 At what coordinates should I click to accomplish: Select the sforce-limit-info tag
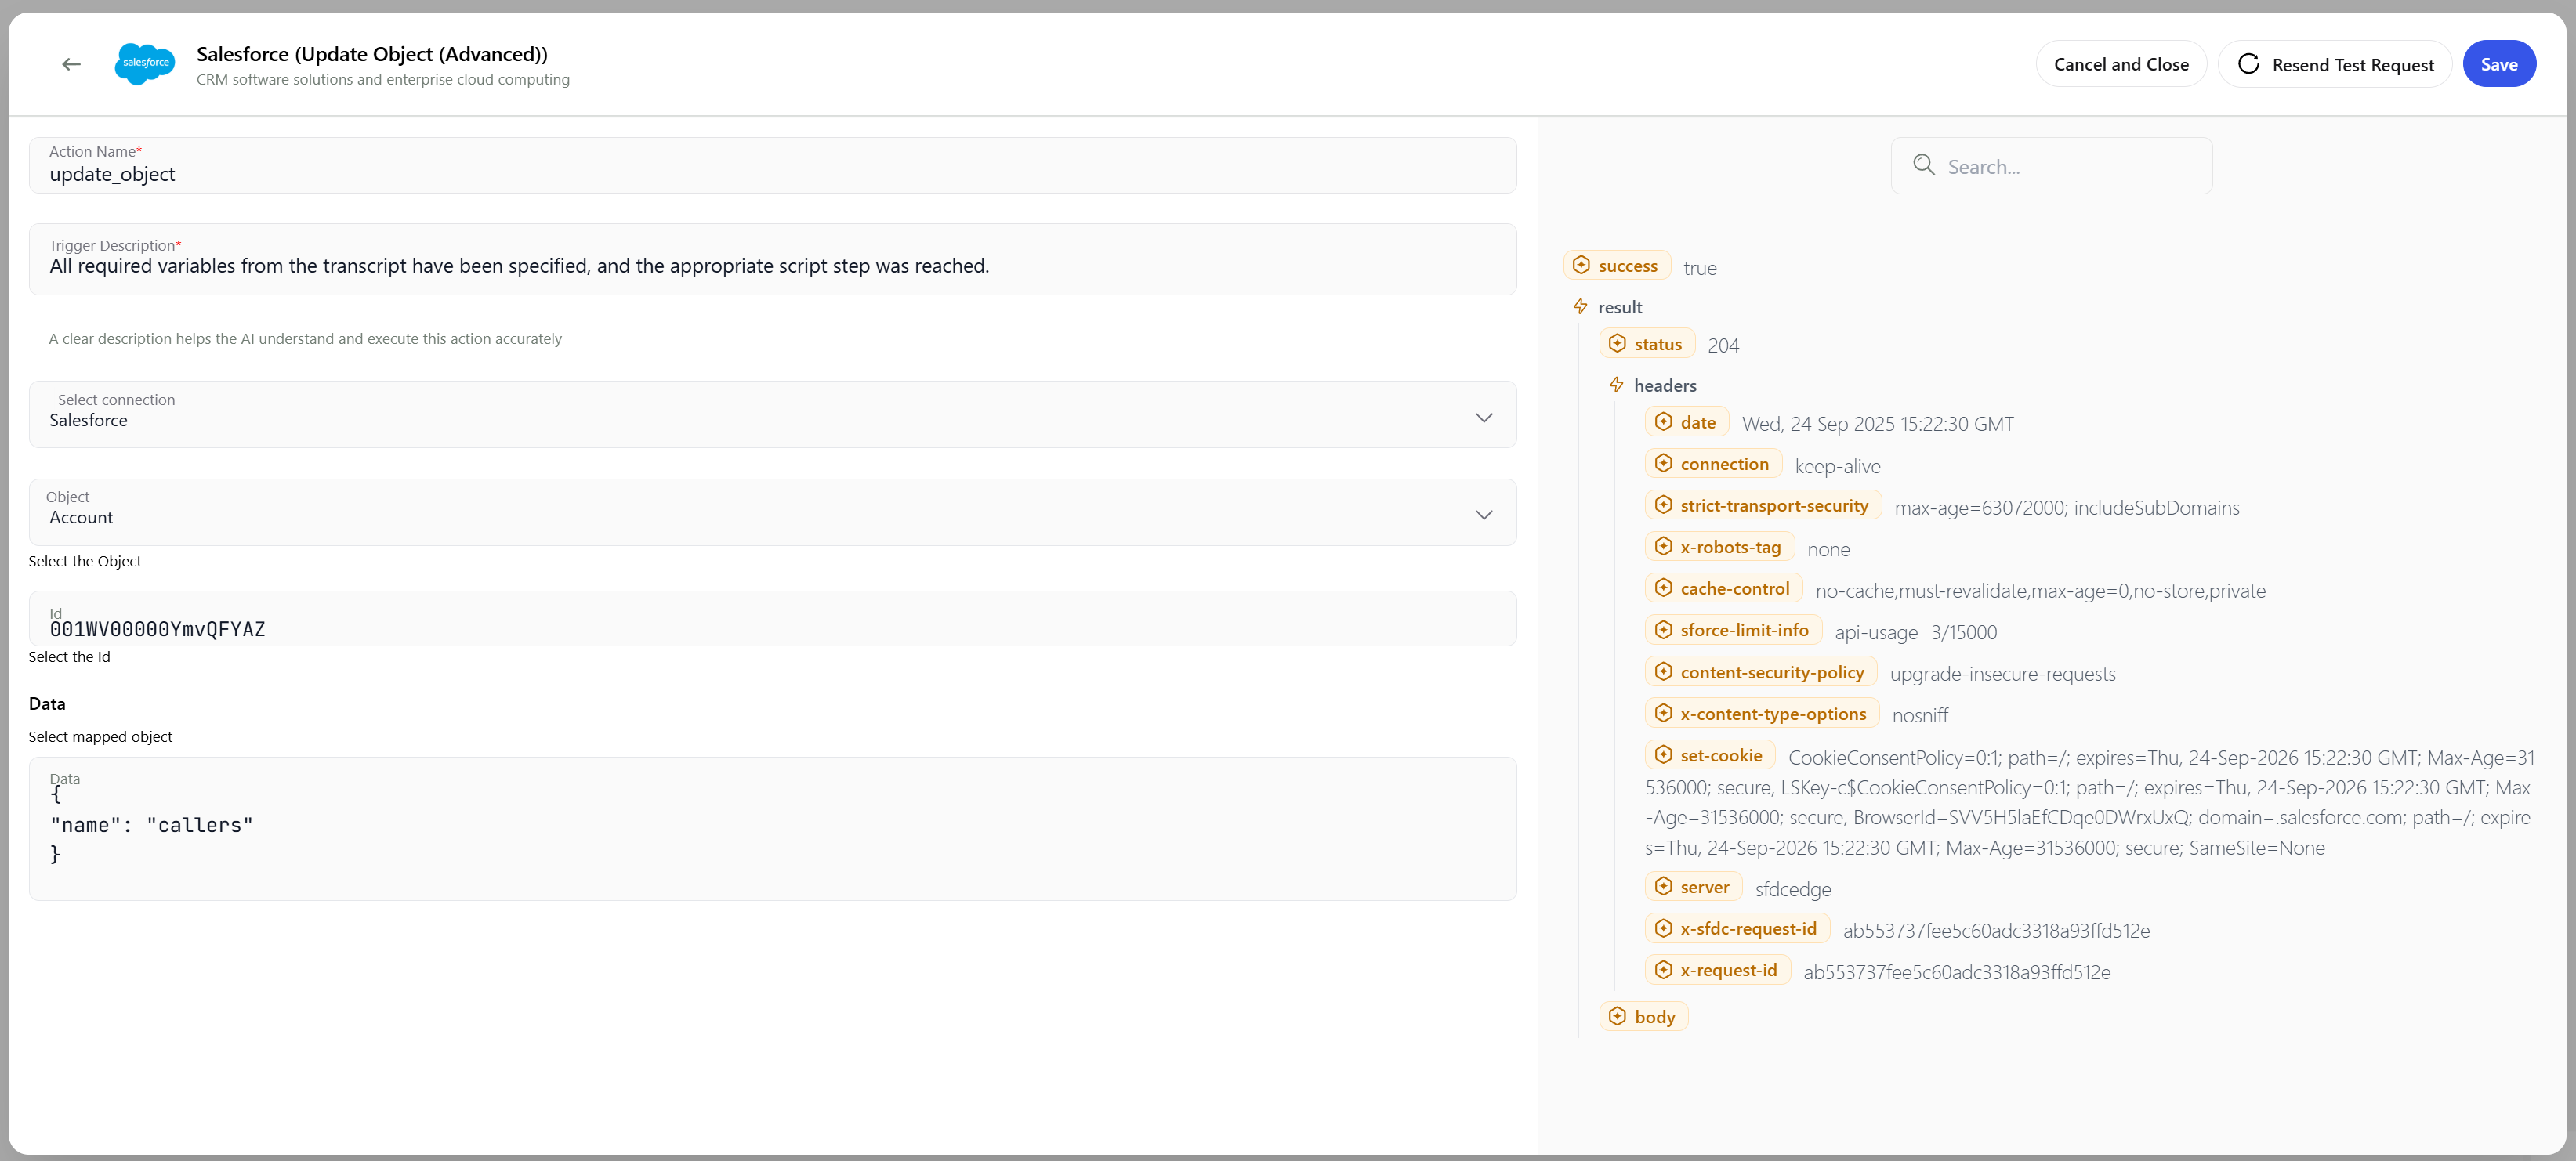click(1733, 629)
